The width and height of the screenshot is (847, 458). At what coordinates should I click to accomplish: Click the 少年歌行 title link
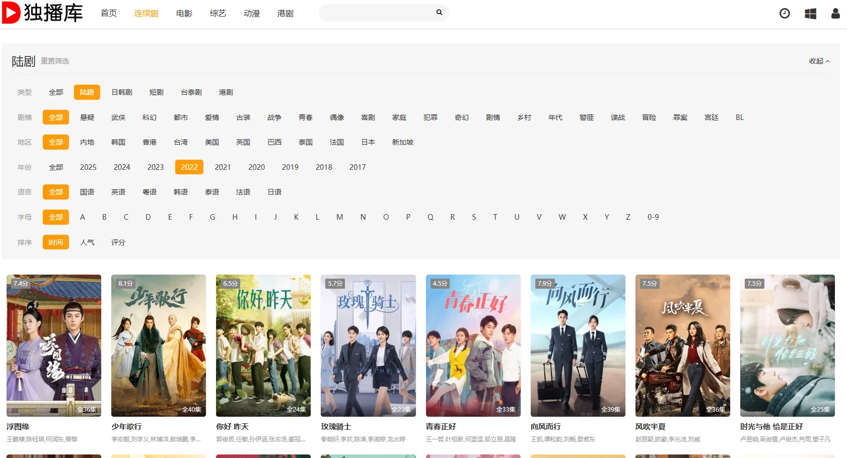click(x=126, y=427)
